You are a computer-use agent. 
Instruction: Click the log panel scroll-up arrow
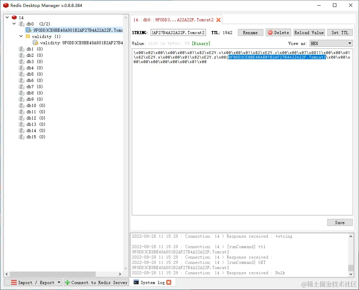coord(351,236)
